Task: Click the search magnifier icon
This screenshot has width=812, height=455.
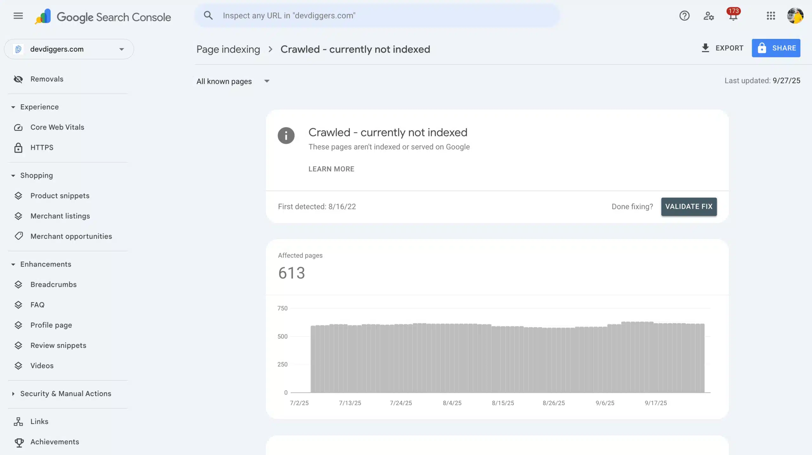Action: pyautogui.click(x=208, y=15)
